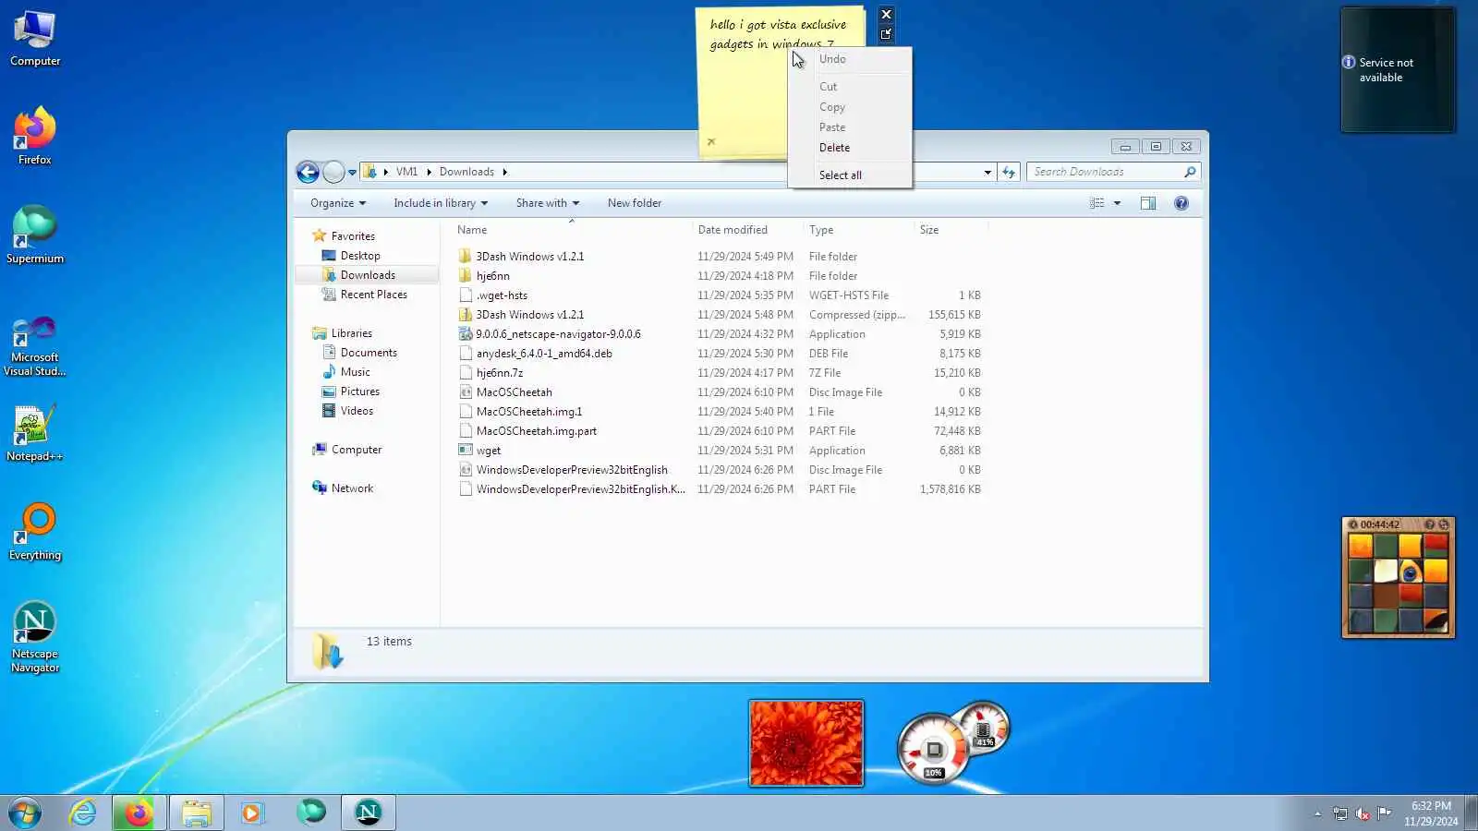
Task: Click Cut in the sticky note context menu
Action: click(x=850, y=87)
